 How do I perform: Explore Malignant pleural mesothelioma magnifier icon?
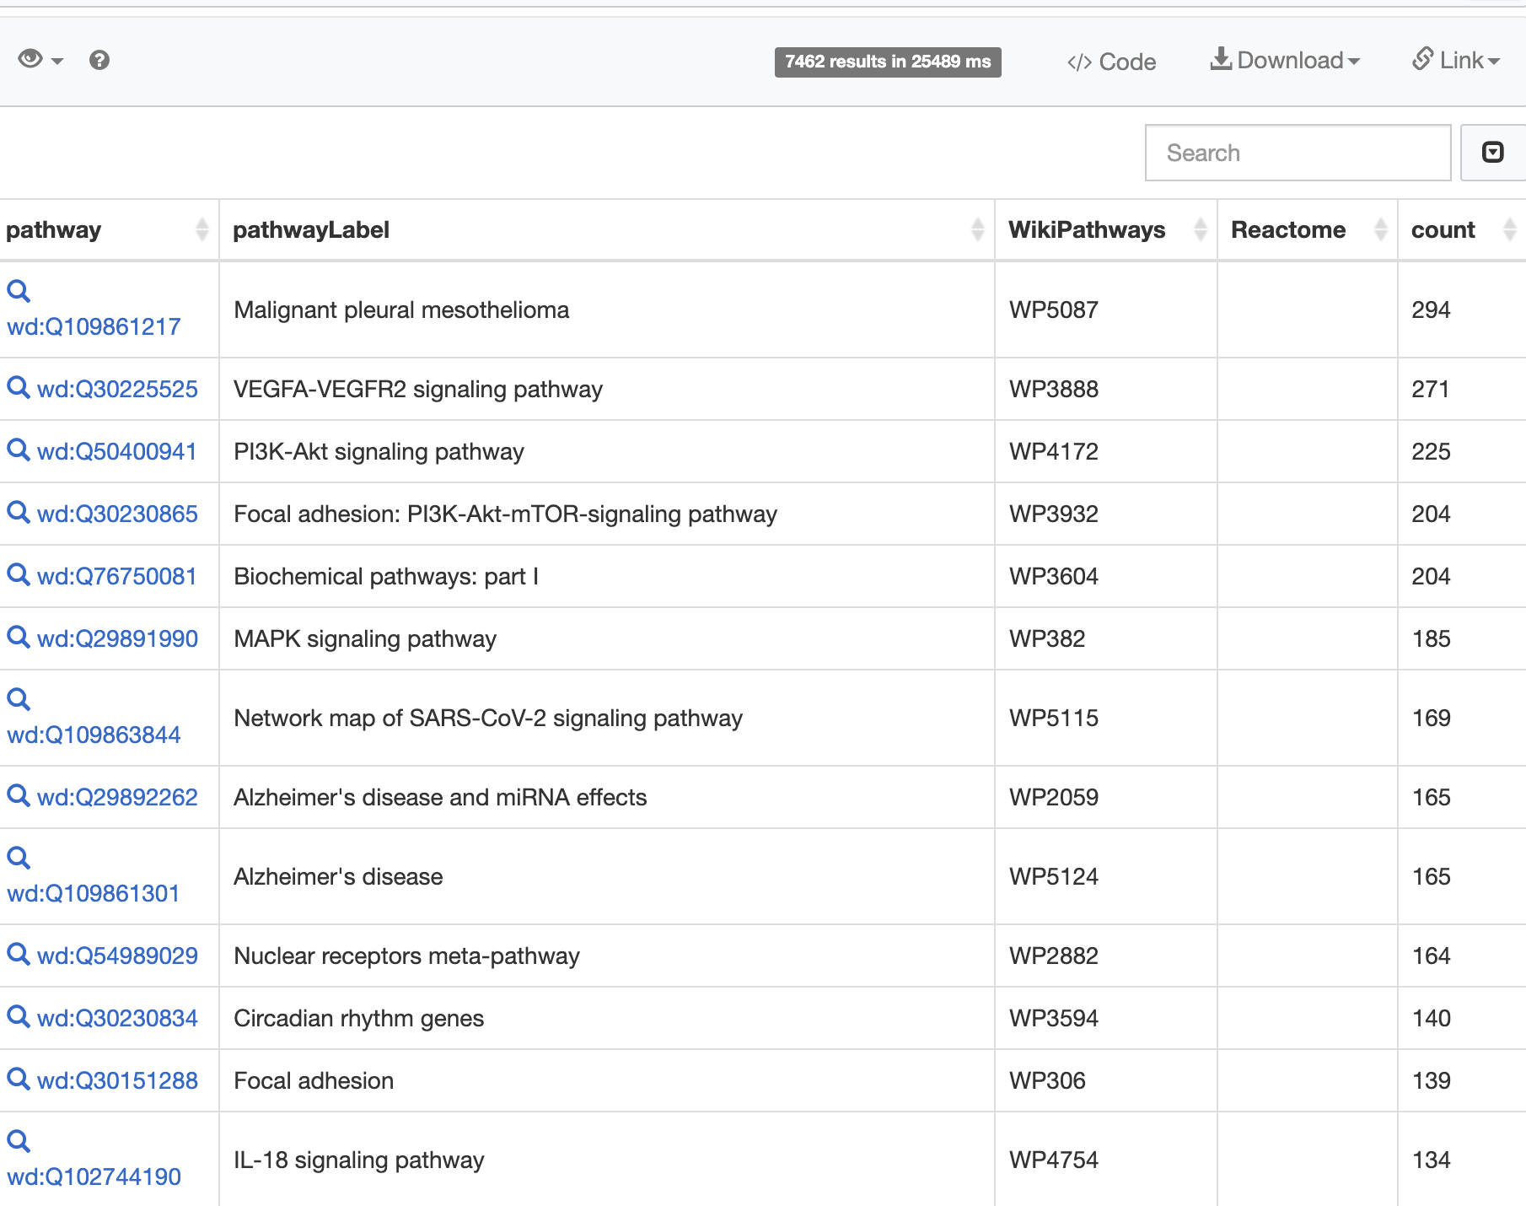click(x=19, y=291)
